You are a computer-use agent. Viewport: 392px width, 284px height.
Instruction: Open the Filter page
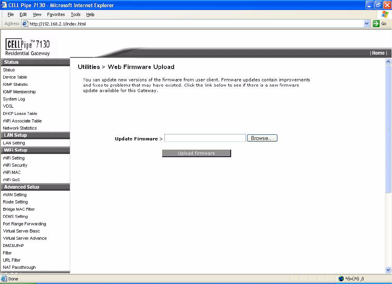point(7,253)
